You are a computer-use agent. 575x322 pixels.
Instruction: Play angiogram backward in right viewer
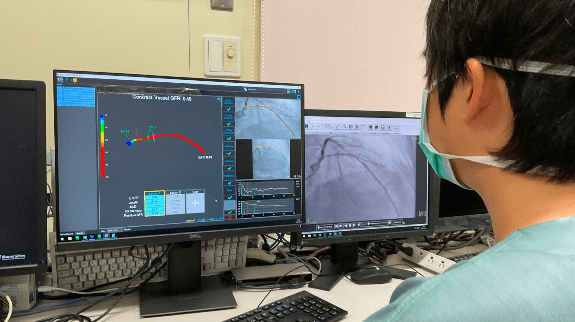pyautogui.click(x=345, y=226)
